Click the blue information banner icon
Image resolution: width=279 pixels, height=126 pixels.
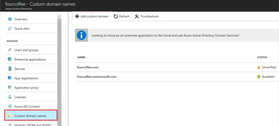[81, 35]
